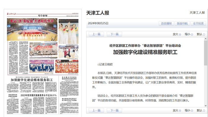Open 语音播报 voice broadcast

tap(166, 23)
